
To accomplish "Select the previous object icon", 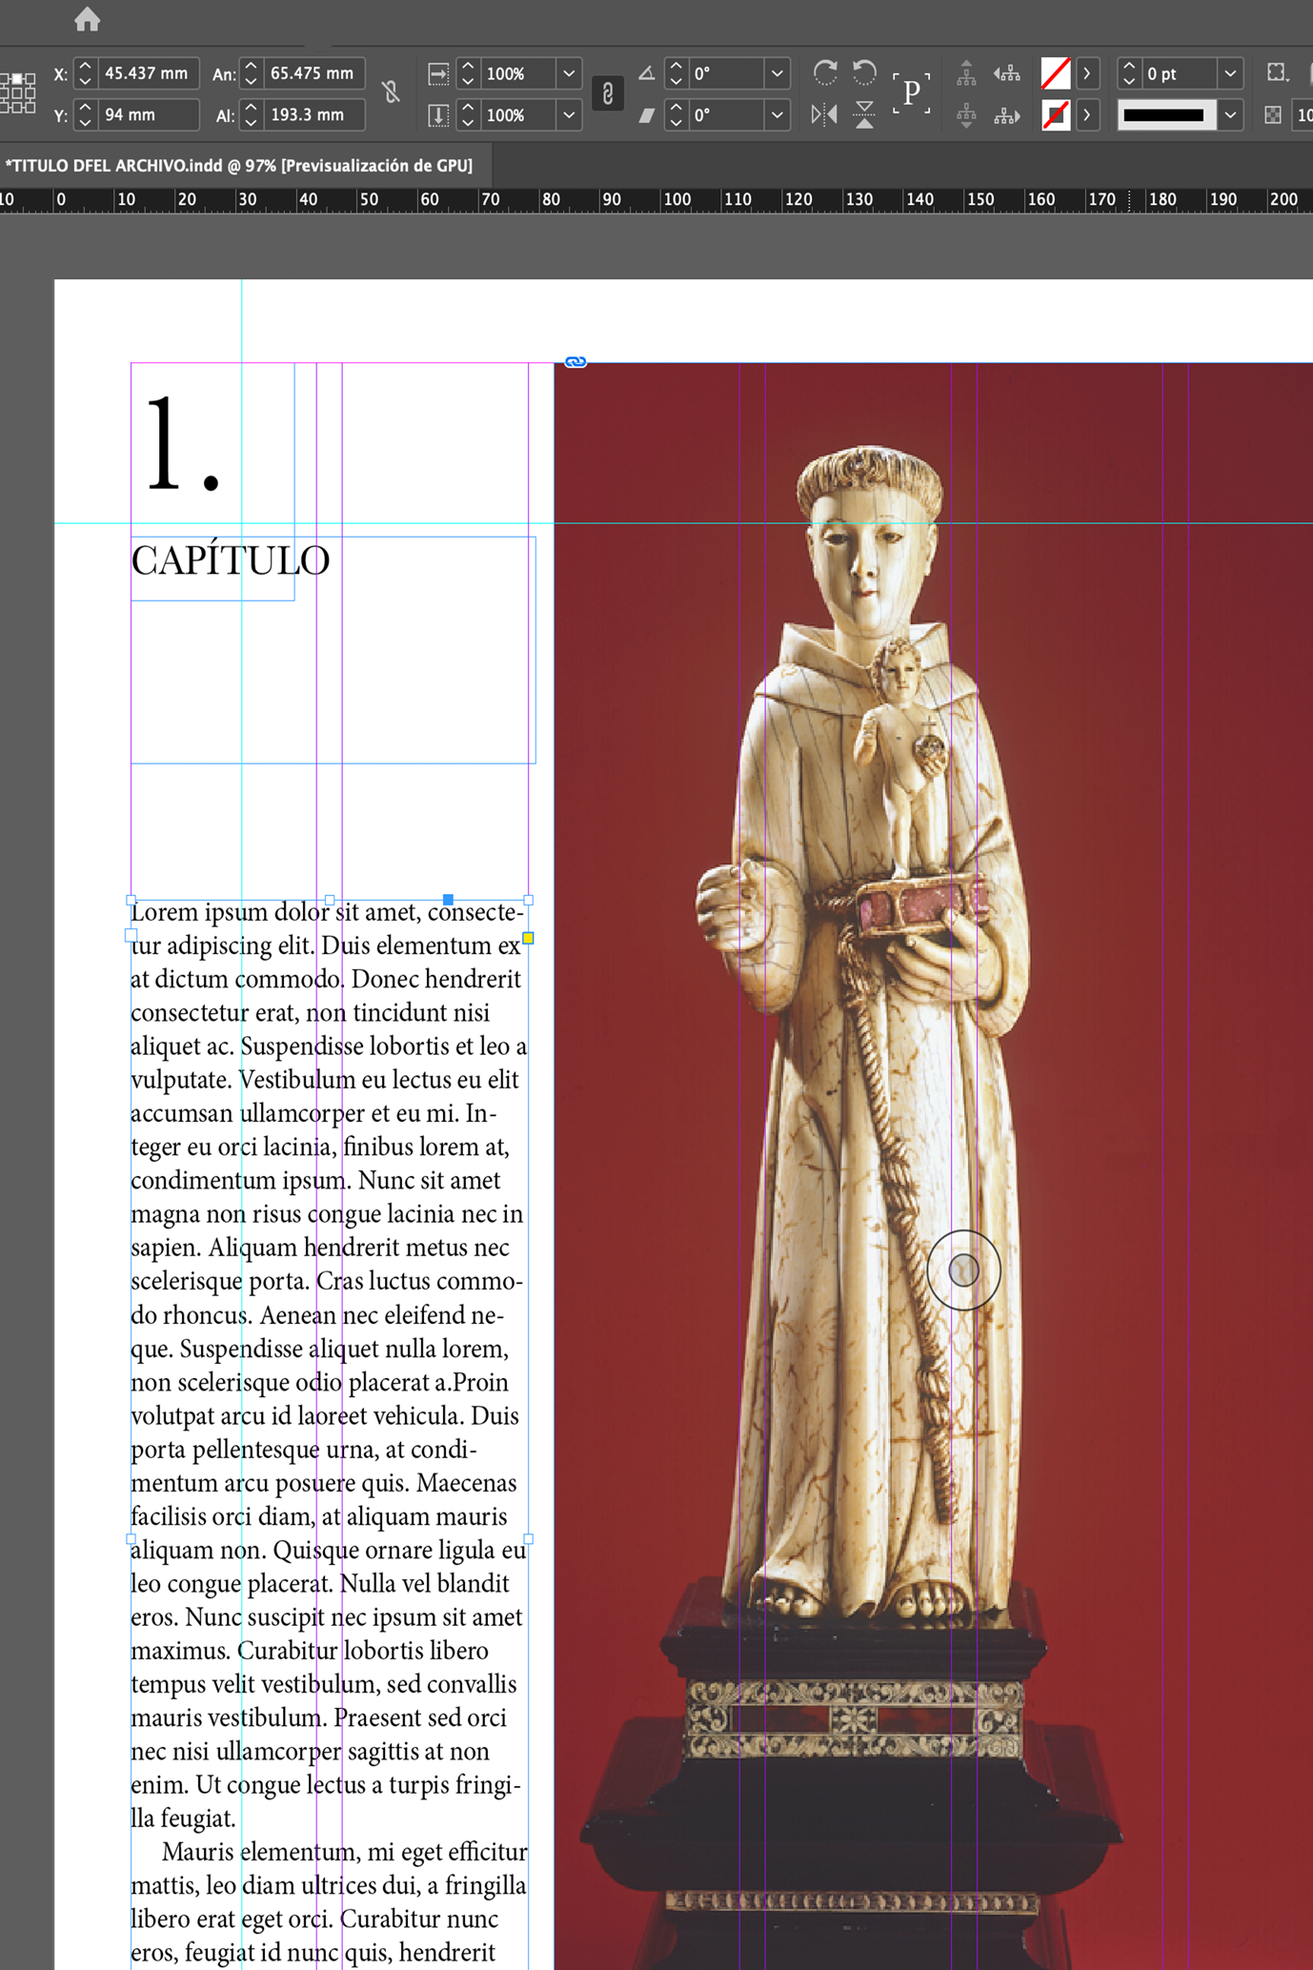I will [1007, 72].
